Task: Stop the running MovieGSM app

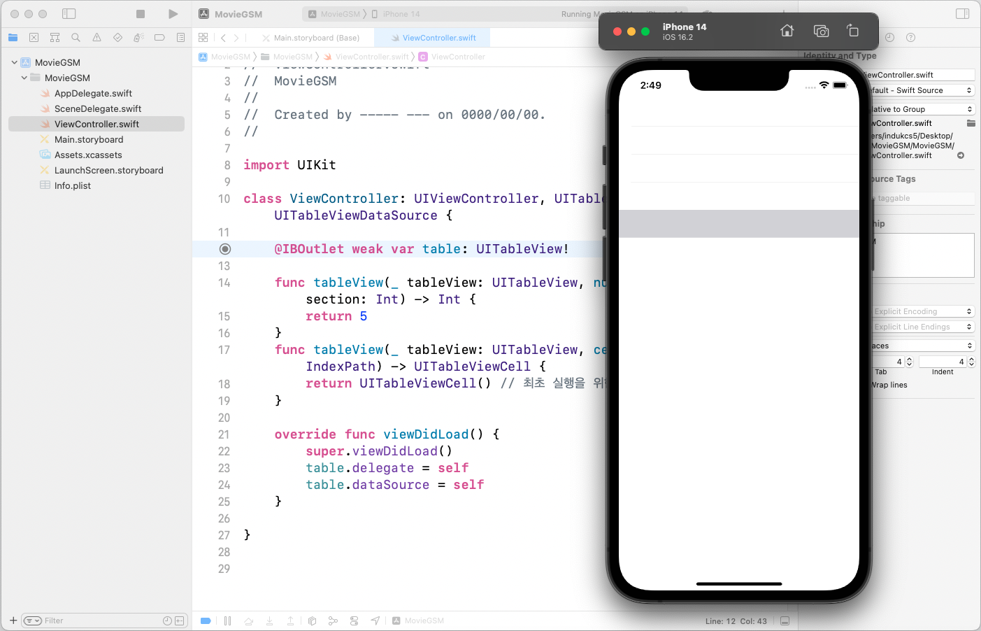Action: [x=141, y=14]
